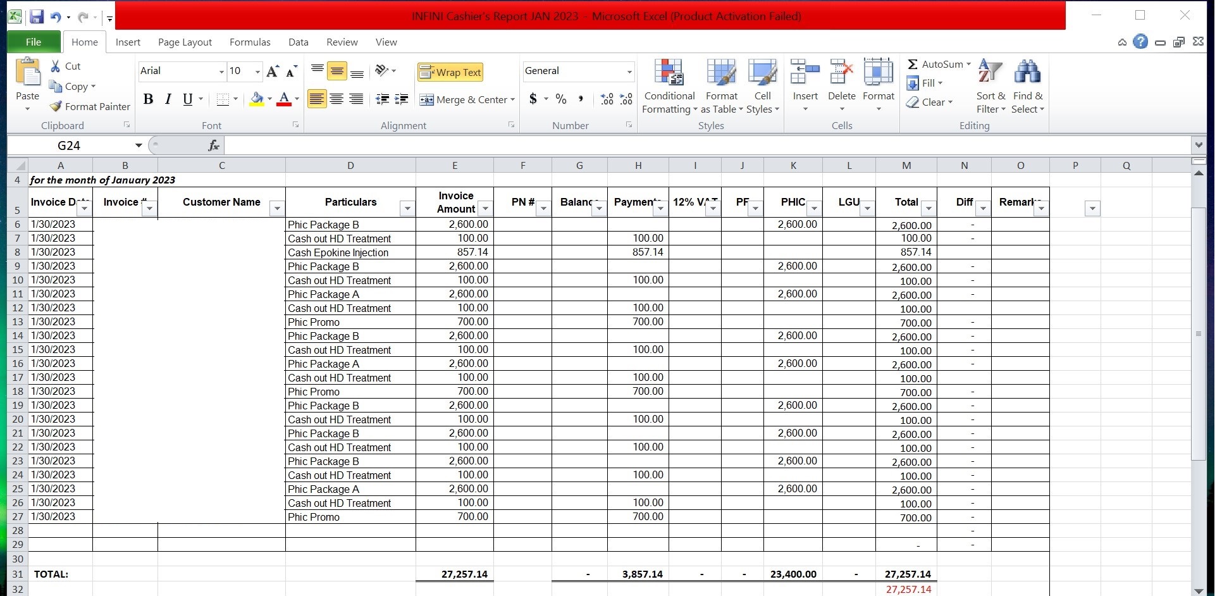
Task: Toggle Center horizontal alignment
Action: point(336,99)
